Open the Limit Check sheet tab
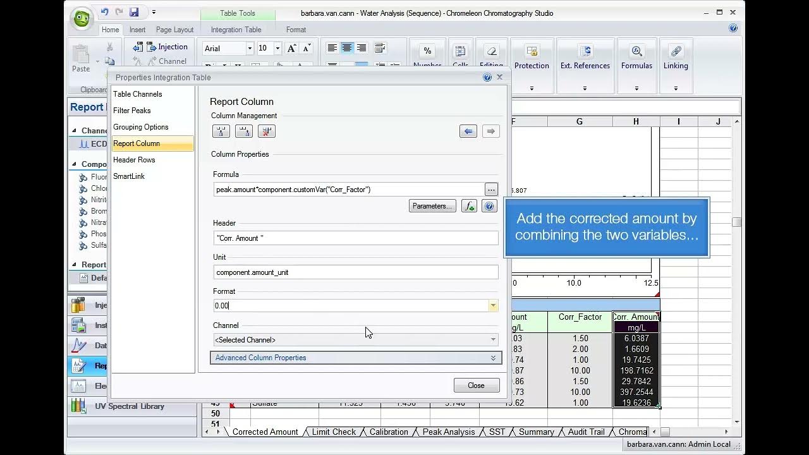The width and height of the screenshot is (809, 455). [334, 432]
